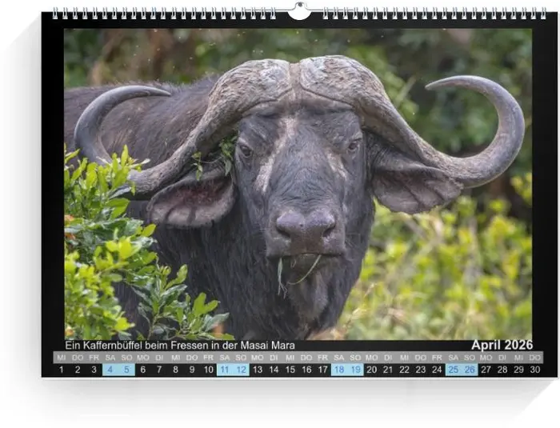Pick day 8 in the calendar row
560x428 pixels.
coord(175,370)
